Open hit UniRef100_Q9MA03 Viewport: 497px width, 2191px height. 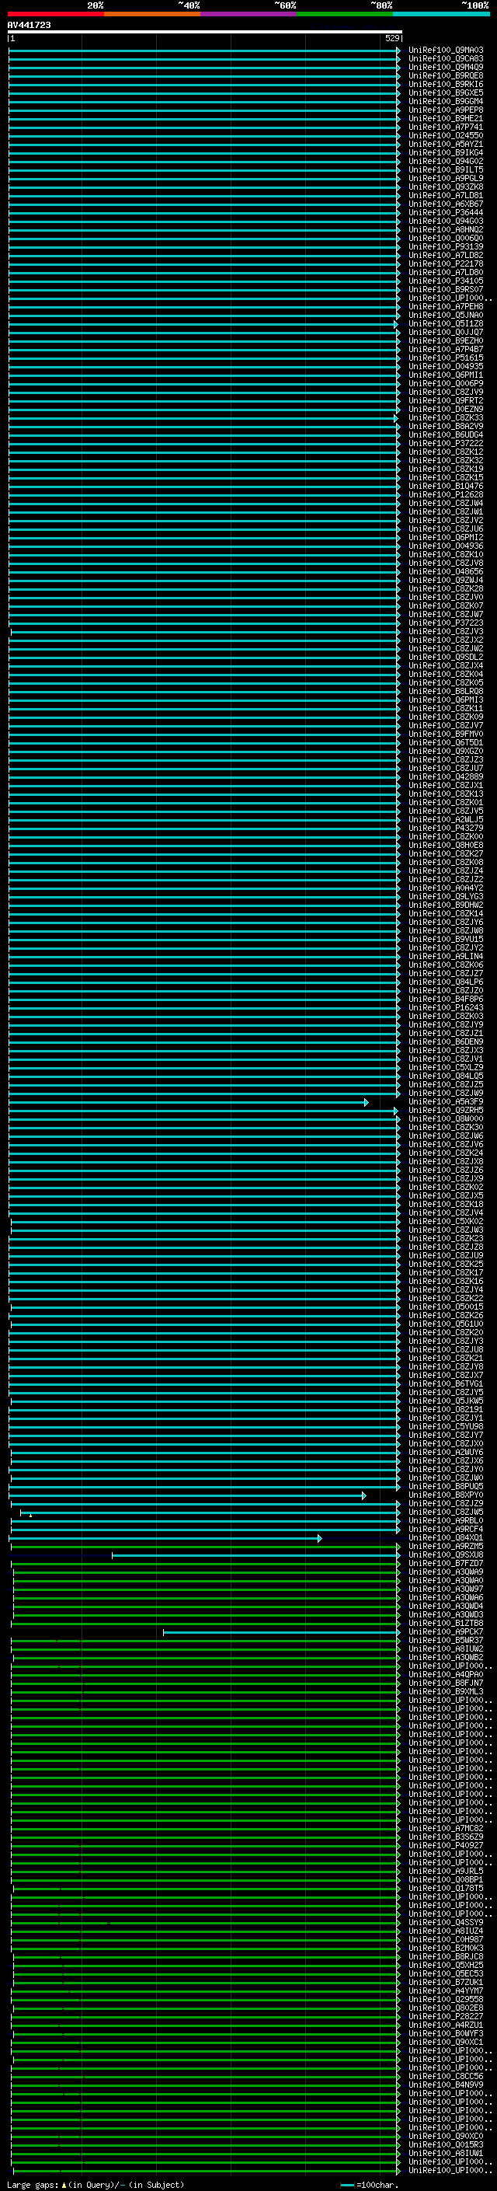point(446,51)
